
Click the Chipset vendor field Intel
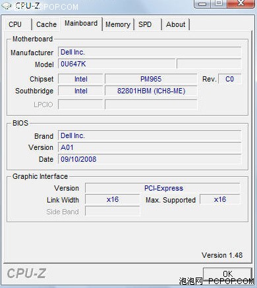point(80,79)
